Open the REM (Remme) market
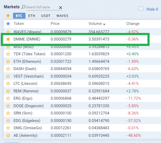The image size is (161, 143). 26,91
